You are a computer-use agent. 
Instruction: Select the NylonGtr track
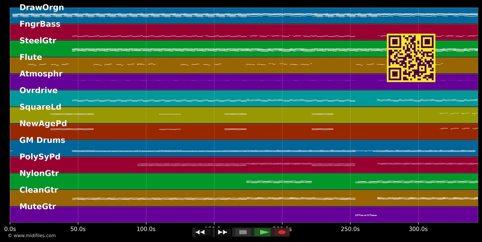39,173
